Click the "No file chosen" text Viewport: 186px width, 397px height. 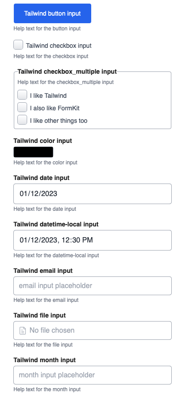52,330
